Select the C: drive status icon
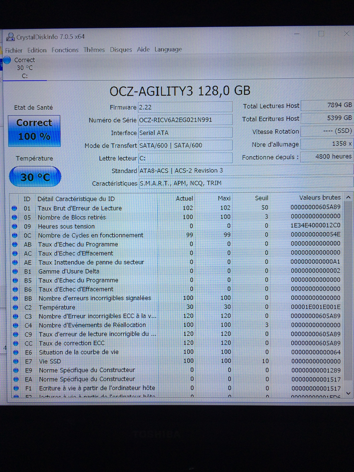 (7, 60)
